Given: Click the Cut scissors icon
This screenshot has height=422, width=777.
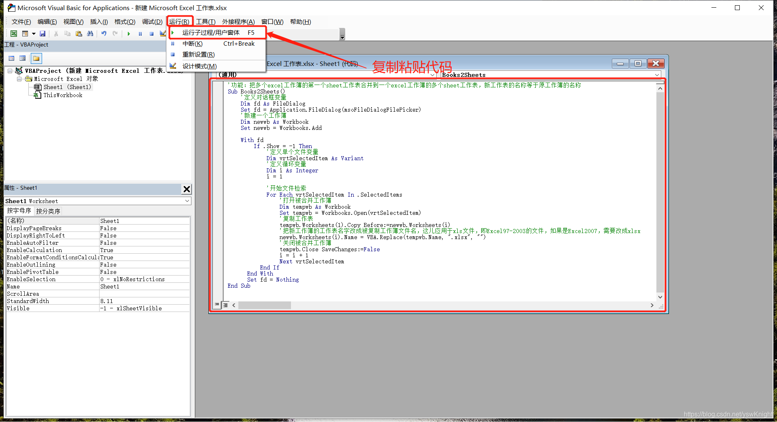Looking at the screenshot, I should pyautogui.click(x=56, y=34).
